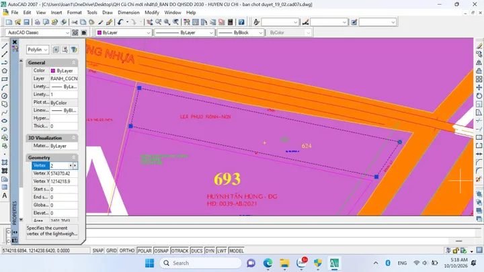
Task: Close the Properties palette
Action: (x=15, y=42)
